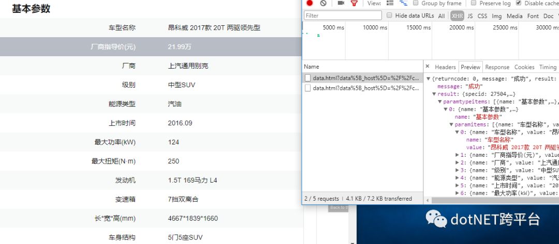Click the preview horizontal scrollbar thumb

495,201
